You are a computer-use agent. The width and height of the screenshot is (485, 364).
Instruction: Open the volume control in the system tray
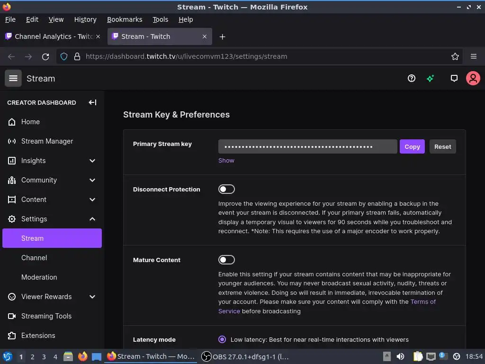[400, 356]
